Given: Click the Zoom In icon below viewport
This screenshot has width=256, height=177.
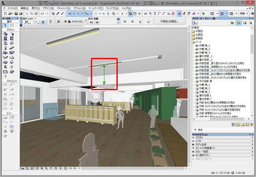Looking at the screenshot, I should point(42,168).
